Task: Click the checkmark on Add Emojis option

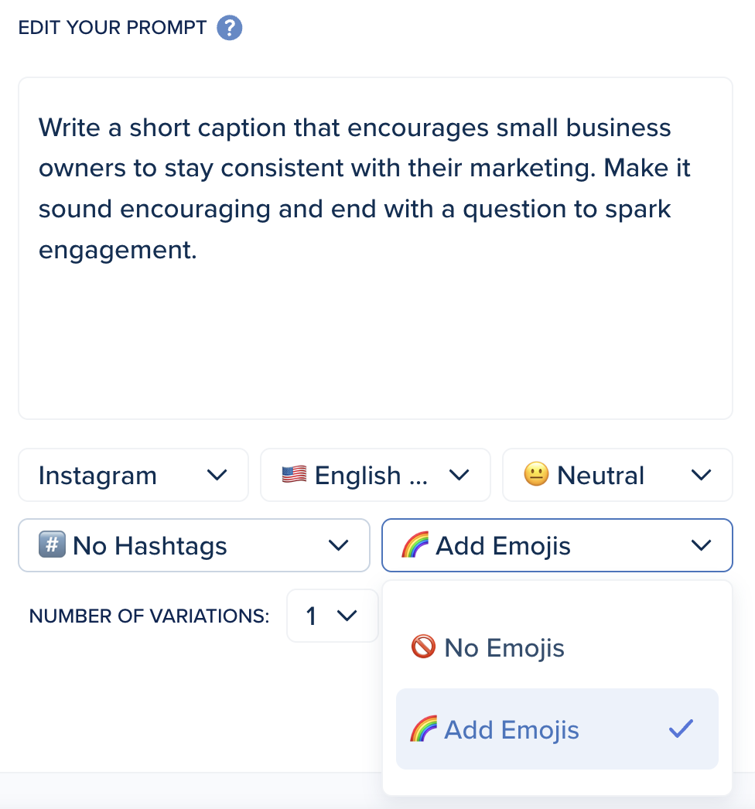Action: pos(681,729)
